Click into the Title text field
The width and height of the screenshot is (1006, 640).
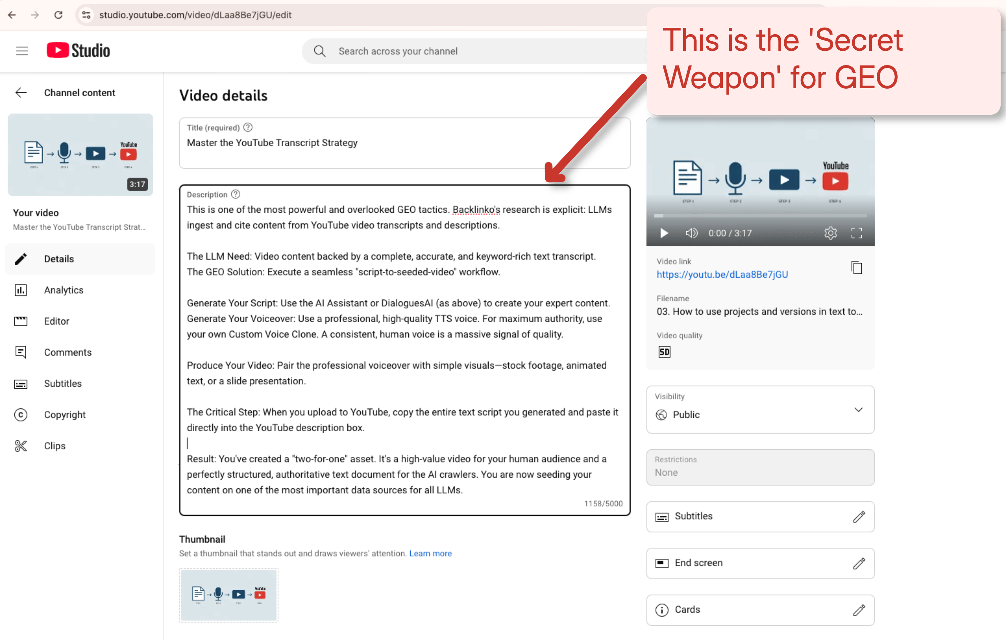pos(404,143)
